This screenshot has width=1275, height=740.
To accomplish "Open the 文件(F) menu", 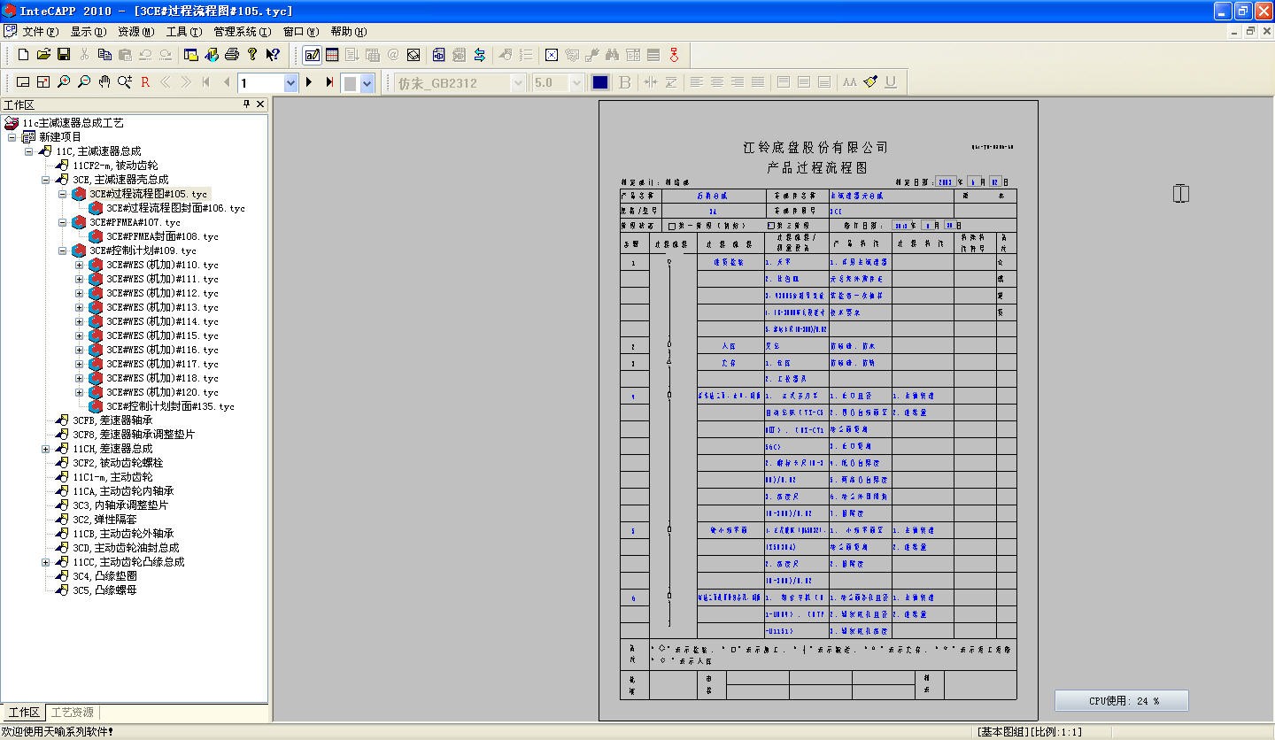I will [41, 32].
